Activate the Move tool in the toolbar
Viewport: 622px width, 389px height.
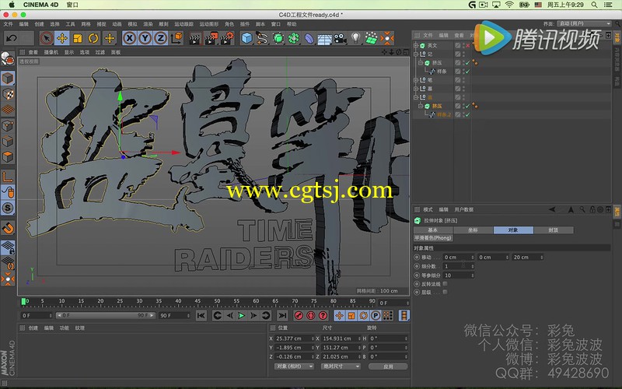coord(62,38)
